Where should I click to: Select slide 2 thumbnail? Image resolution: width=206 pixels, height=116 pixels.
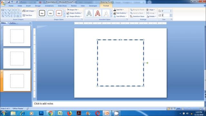pyautogui.click(x=17, y=59)
